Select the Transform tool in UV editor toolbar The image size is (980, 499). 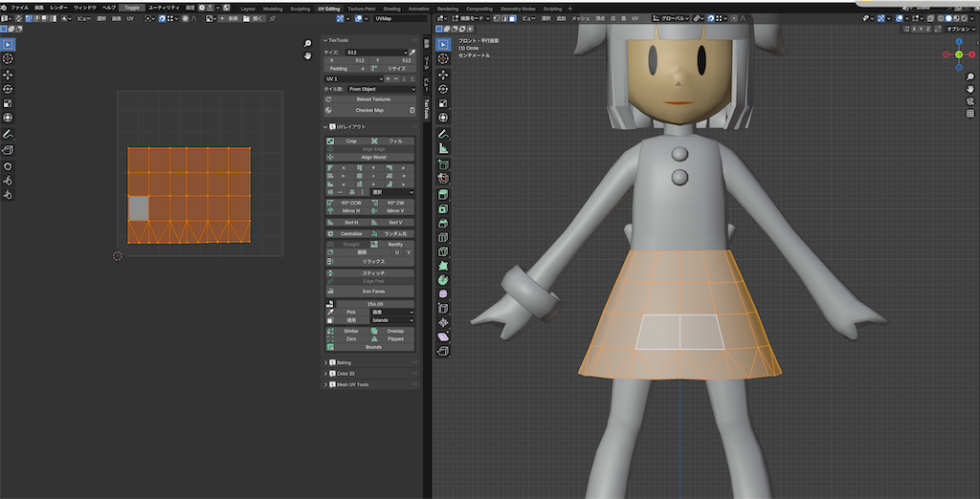pyautogui.click(x=8, y=118)
